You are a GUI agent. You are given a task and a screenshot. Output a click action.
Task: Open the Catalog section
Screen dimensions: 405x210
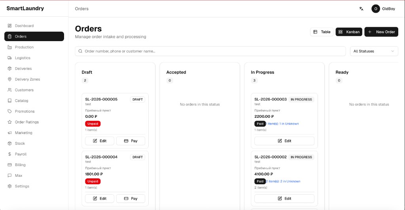click(21, 100)
